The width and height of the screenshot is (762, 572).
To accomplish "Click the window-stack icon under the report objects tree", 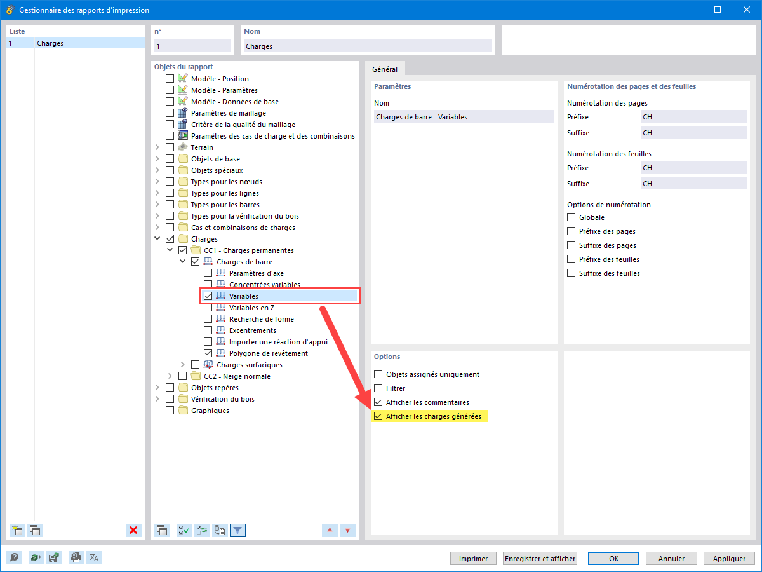I will (162, 530).
